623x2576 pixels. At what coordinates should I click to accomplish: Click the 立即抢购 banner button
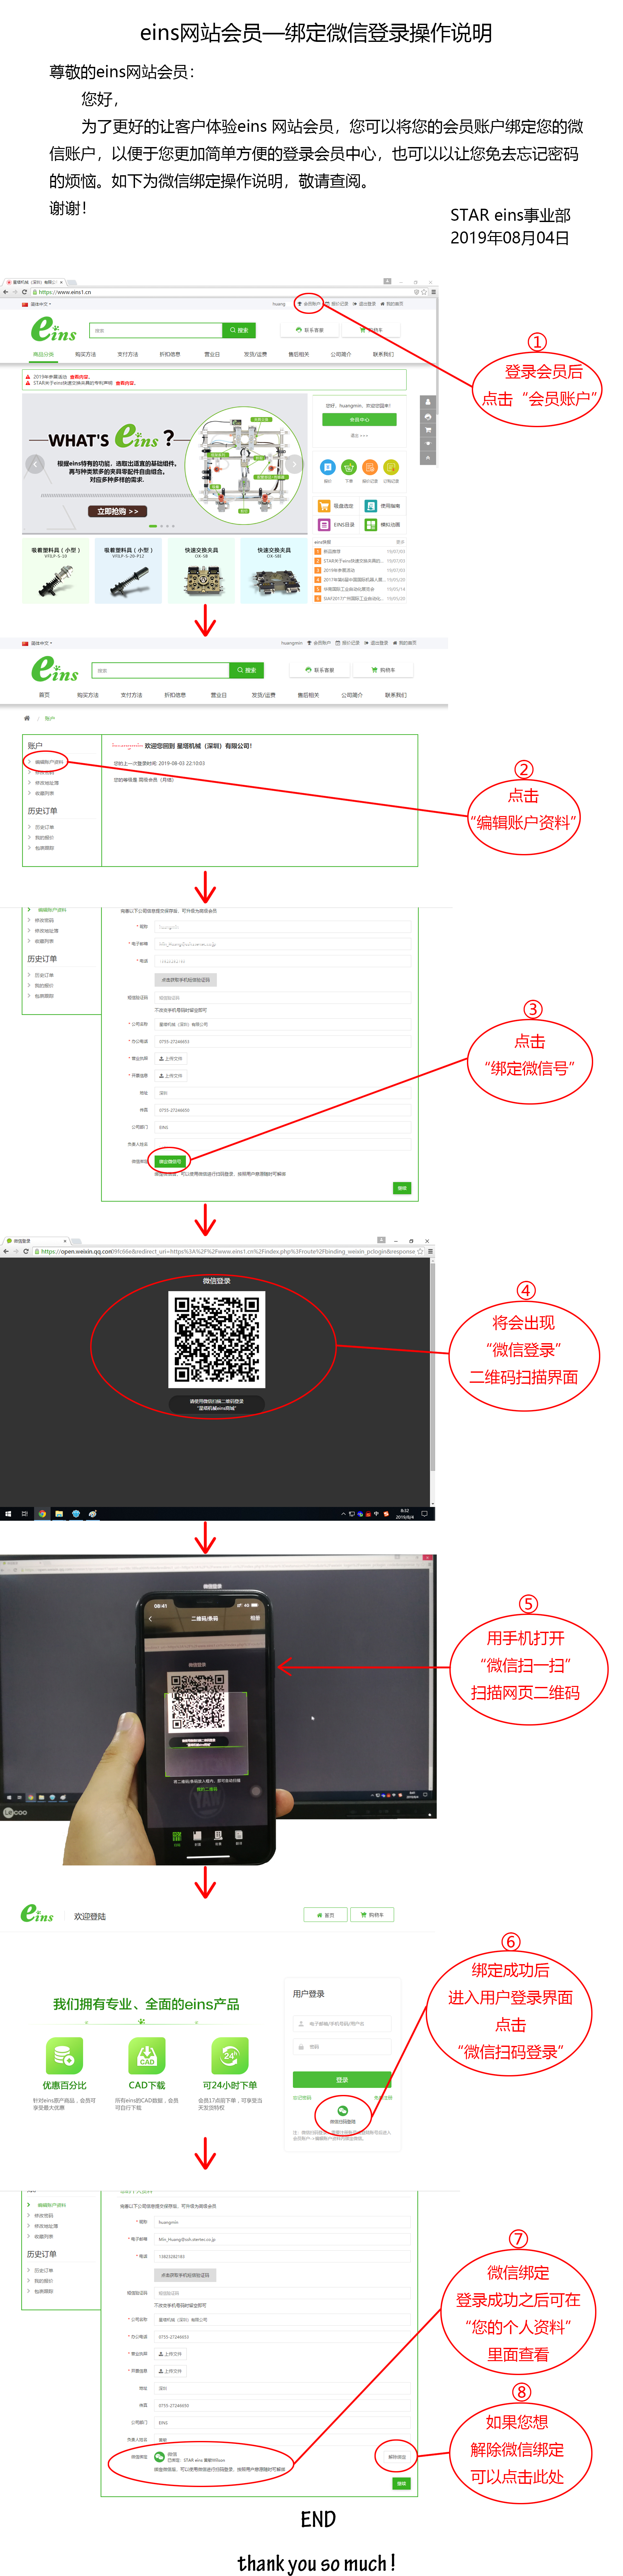point(118,511)
